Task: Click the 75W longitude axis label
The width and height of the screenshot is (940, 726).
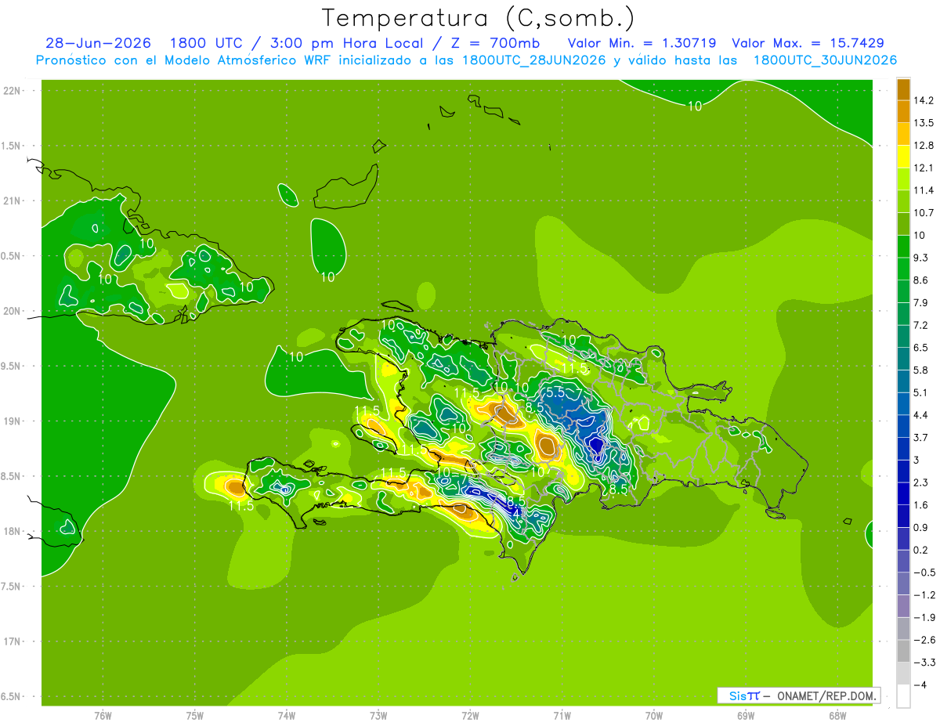Action: pyautogui.click(x=195, y=715)
